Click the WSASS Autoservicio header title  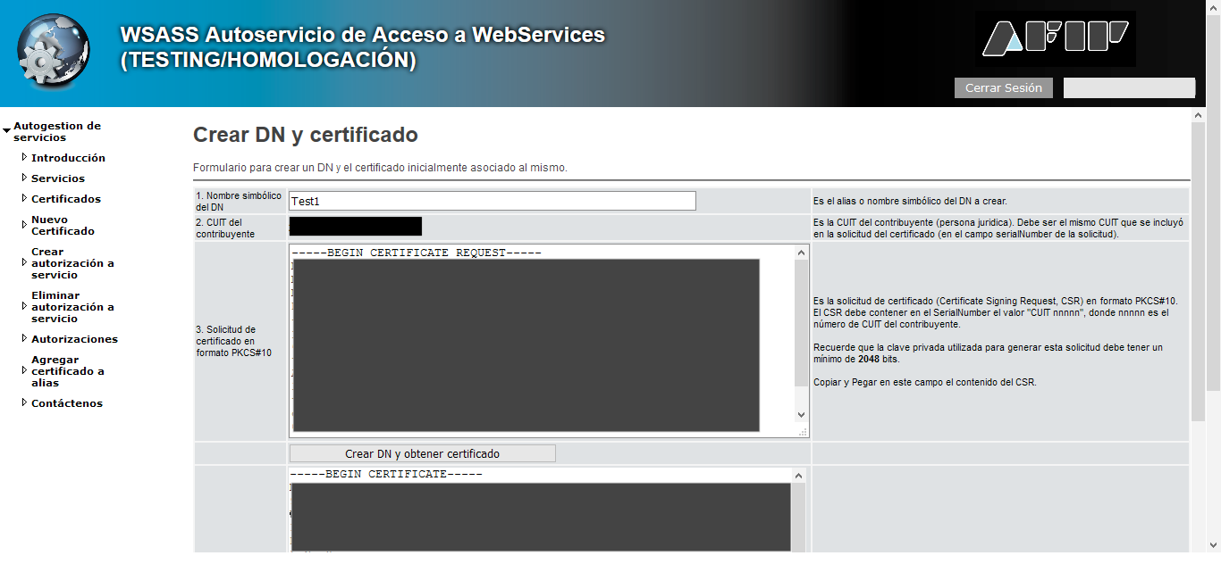363,47
